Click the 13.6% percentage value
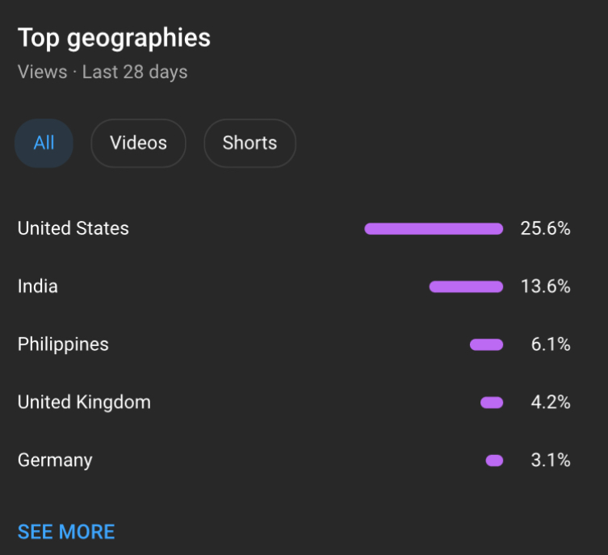 tap(545, 286)
